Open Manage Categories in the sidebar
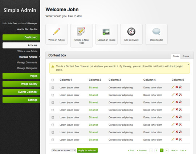 point(27,68)
